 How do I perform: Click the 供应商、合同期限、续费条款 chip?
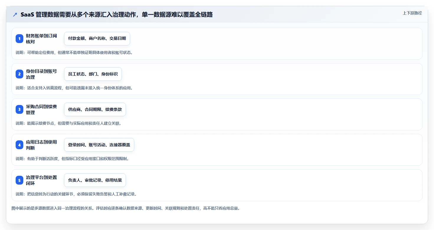pos(95,109)
